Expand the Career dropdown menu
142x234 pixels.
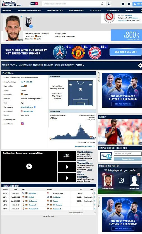click(x=80, y=65)
